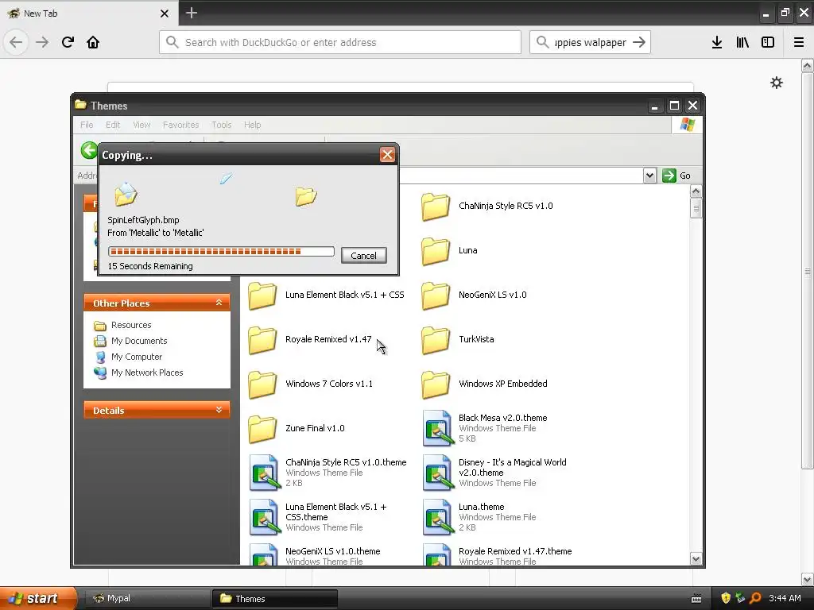Select the Windows XP Embedded folder
The image size is (814, 610).
pyautogui.click(x=484, y=384)
